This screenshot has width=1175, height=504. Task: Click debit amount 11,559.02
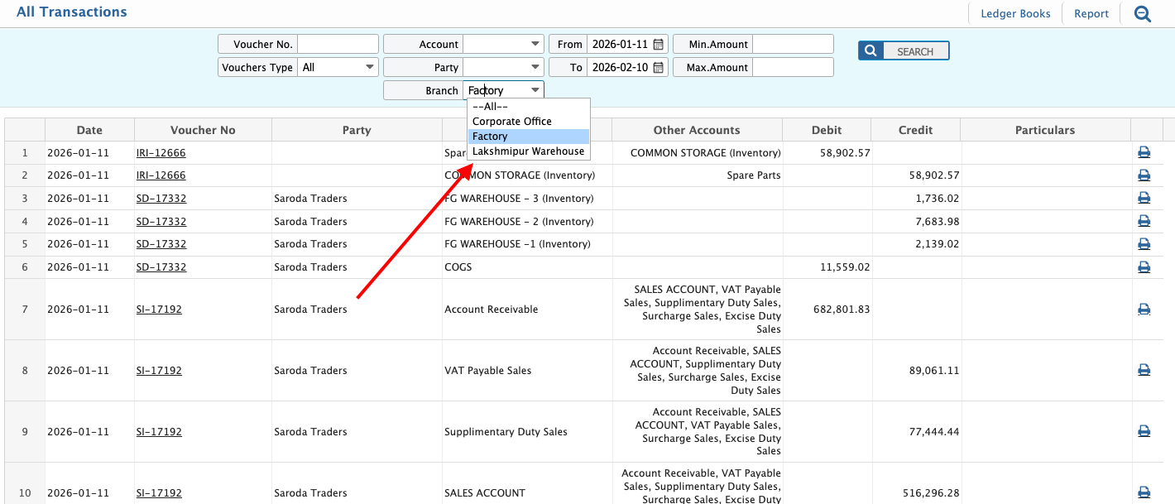(845, 267)
